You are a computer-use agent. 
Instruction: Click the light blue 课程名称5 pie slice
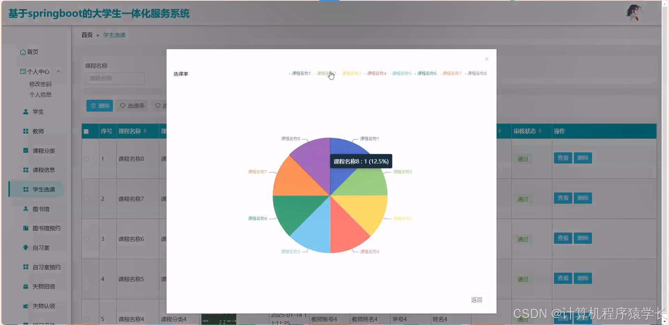tap(315, 232)
